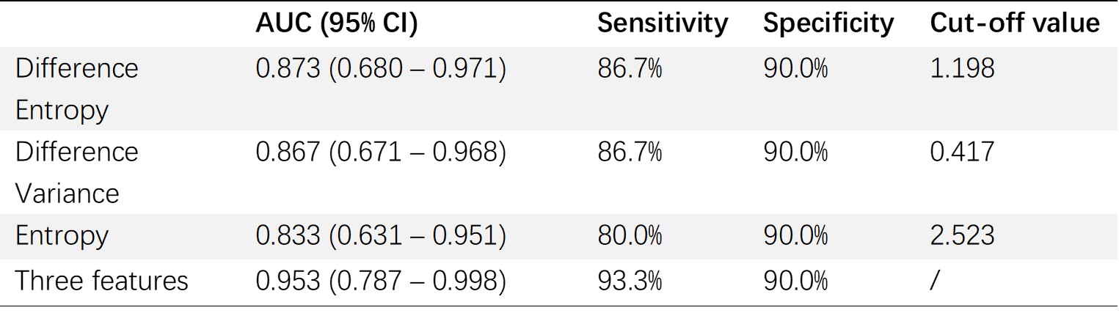Click the Specificity column header
This screenshot has width=1119, height=313.
828,24
